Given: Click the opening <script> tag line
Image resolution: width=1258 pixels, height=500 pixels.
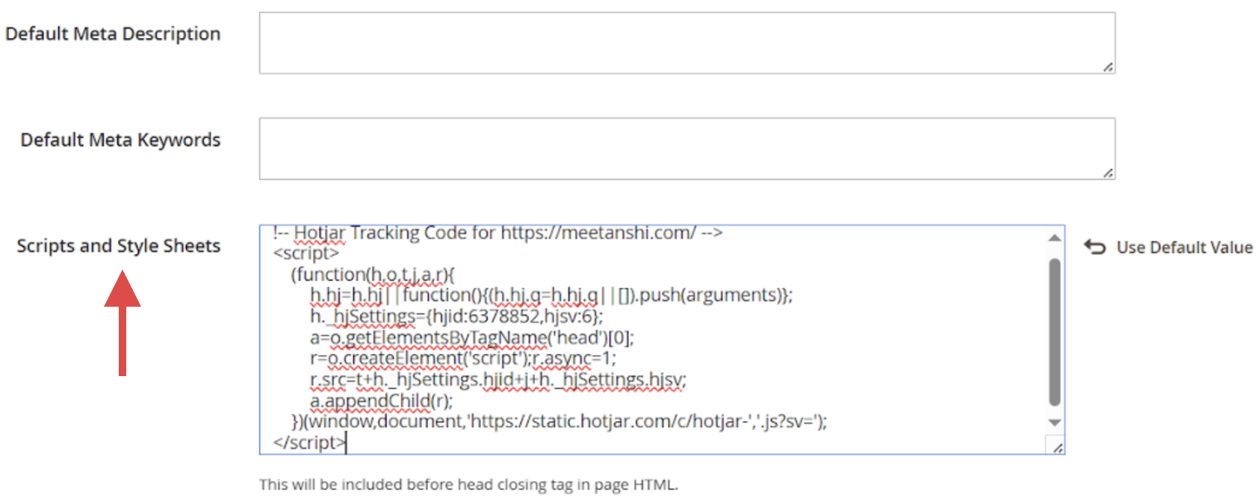Looking at the screenshot, I should 306,254.
